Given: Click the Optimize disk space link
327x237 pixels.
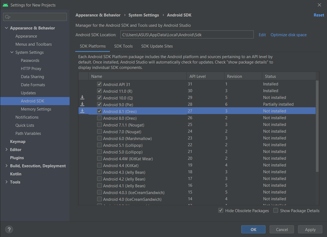Looking at the screenshot, I should coord(289,35).
